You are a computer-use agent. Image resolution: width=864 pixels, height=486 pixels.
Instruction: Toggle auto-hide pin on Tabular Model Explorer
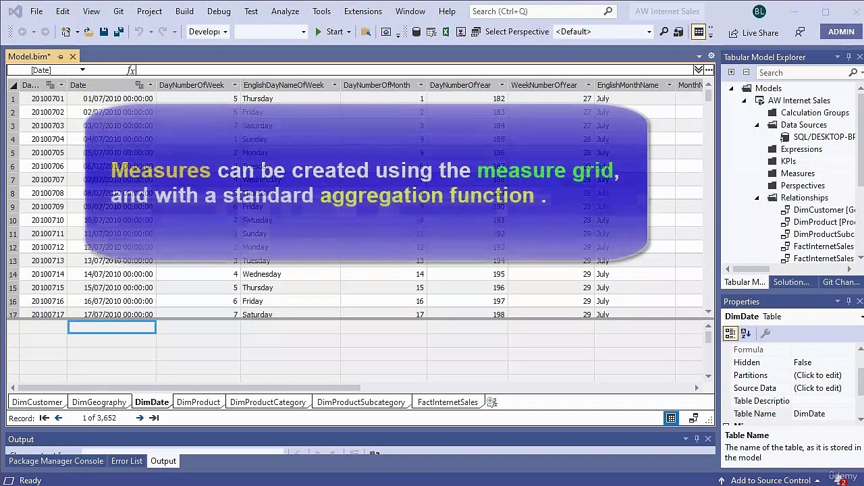pos(848,57)
